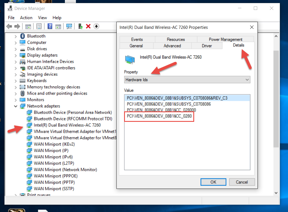
Task: Click the Back navigation arrow in toolbar
Action: [9, 26]
